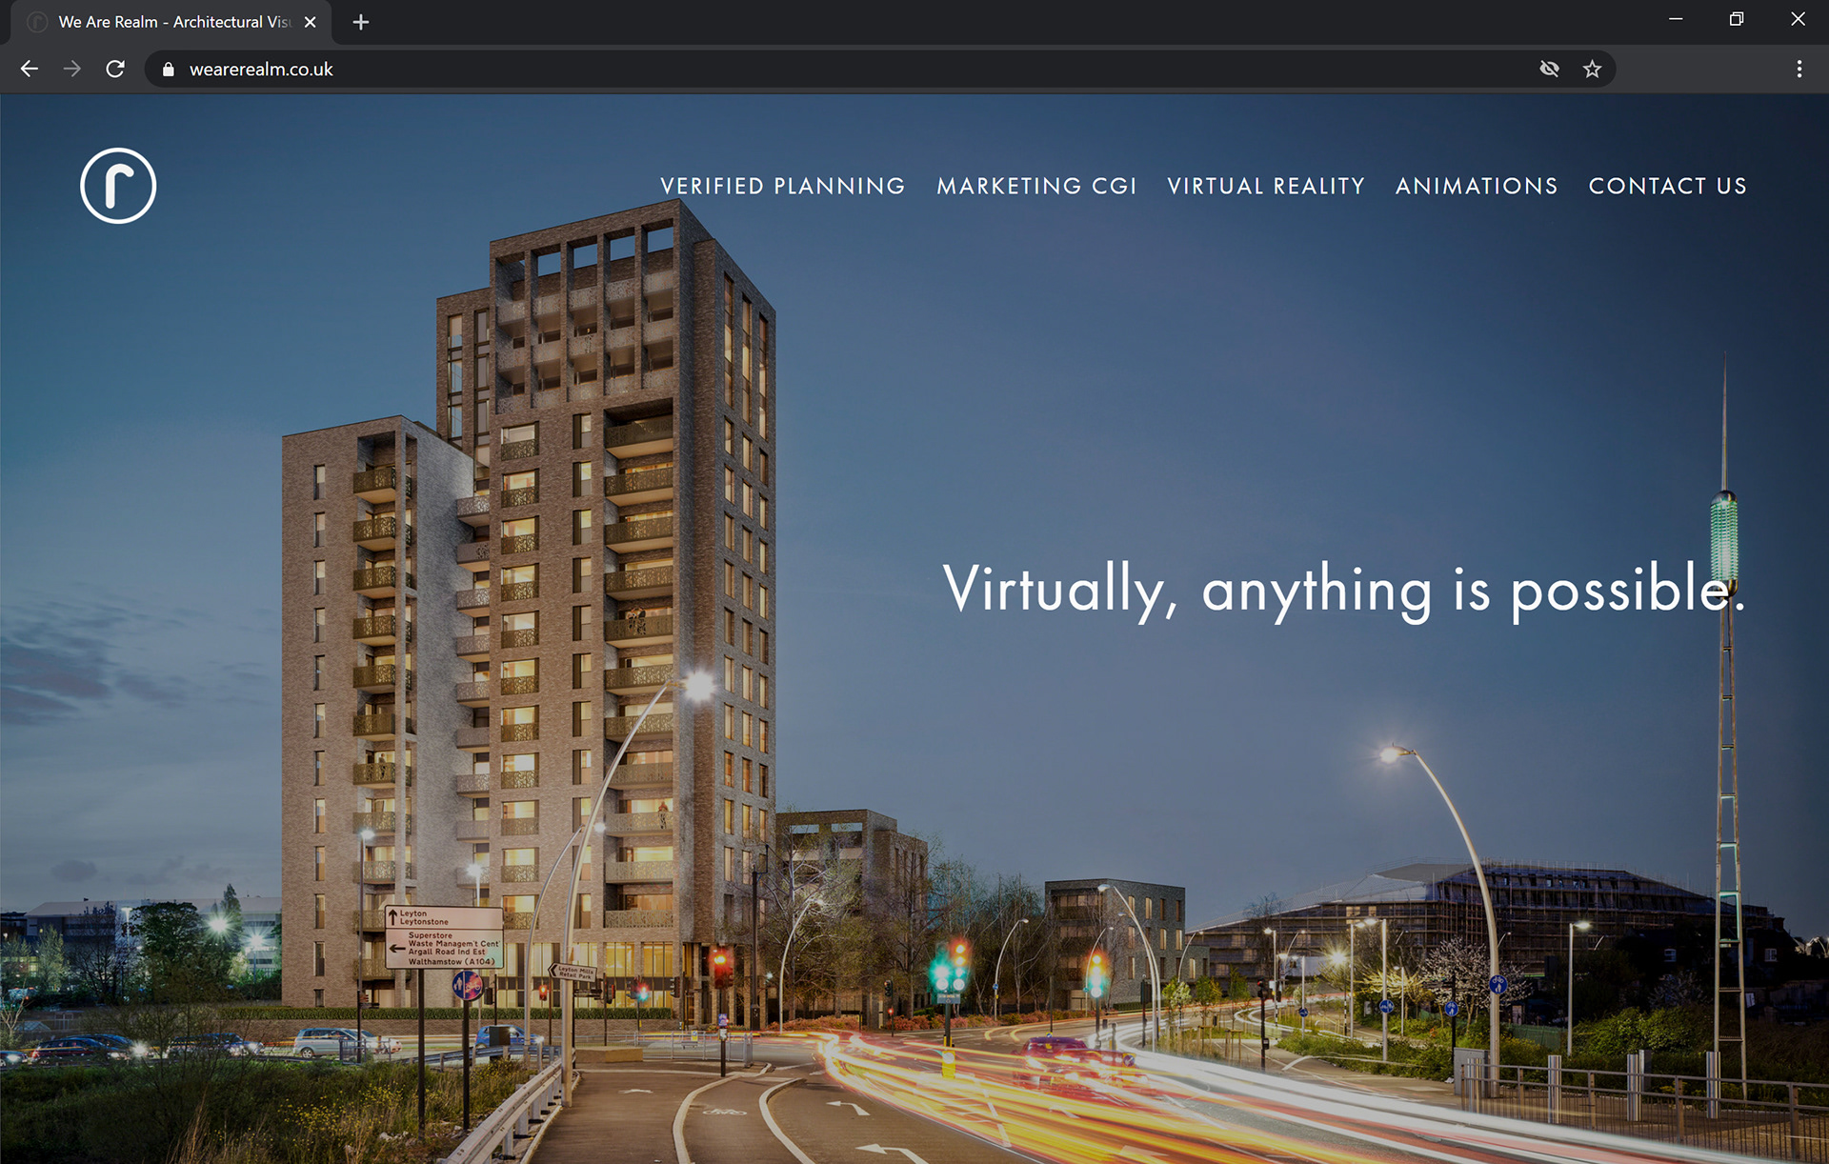1829x1164 pixels.
Task: Reload the current page
Action: [115, 69]
